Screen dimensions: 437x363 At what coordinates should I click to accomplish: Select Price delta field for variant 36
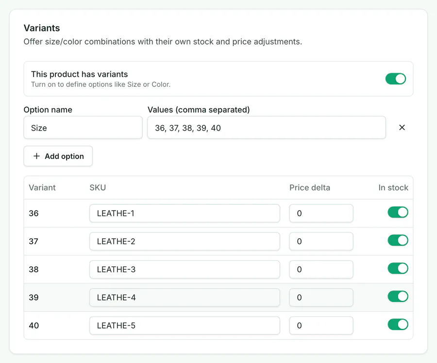321,214
